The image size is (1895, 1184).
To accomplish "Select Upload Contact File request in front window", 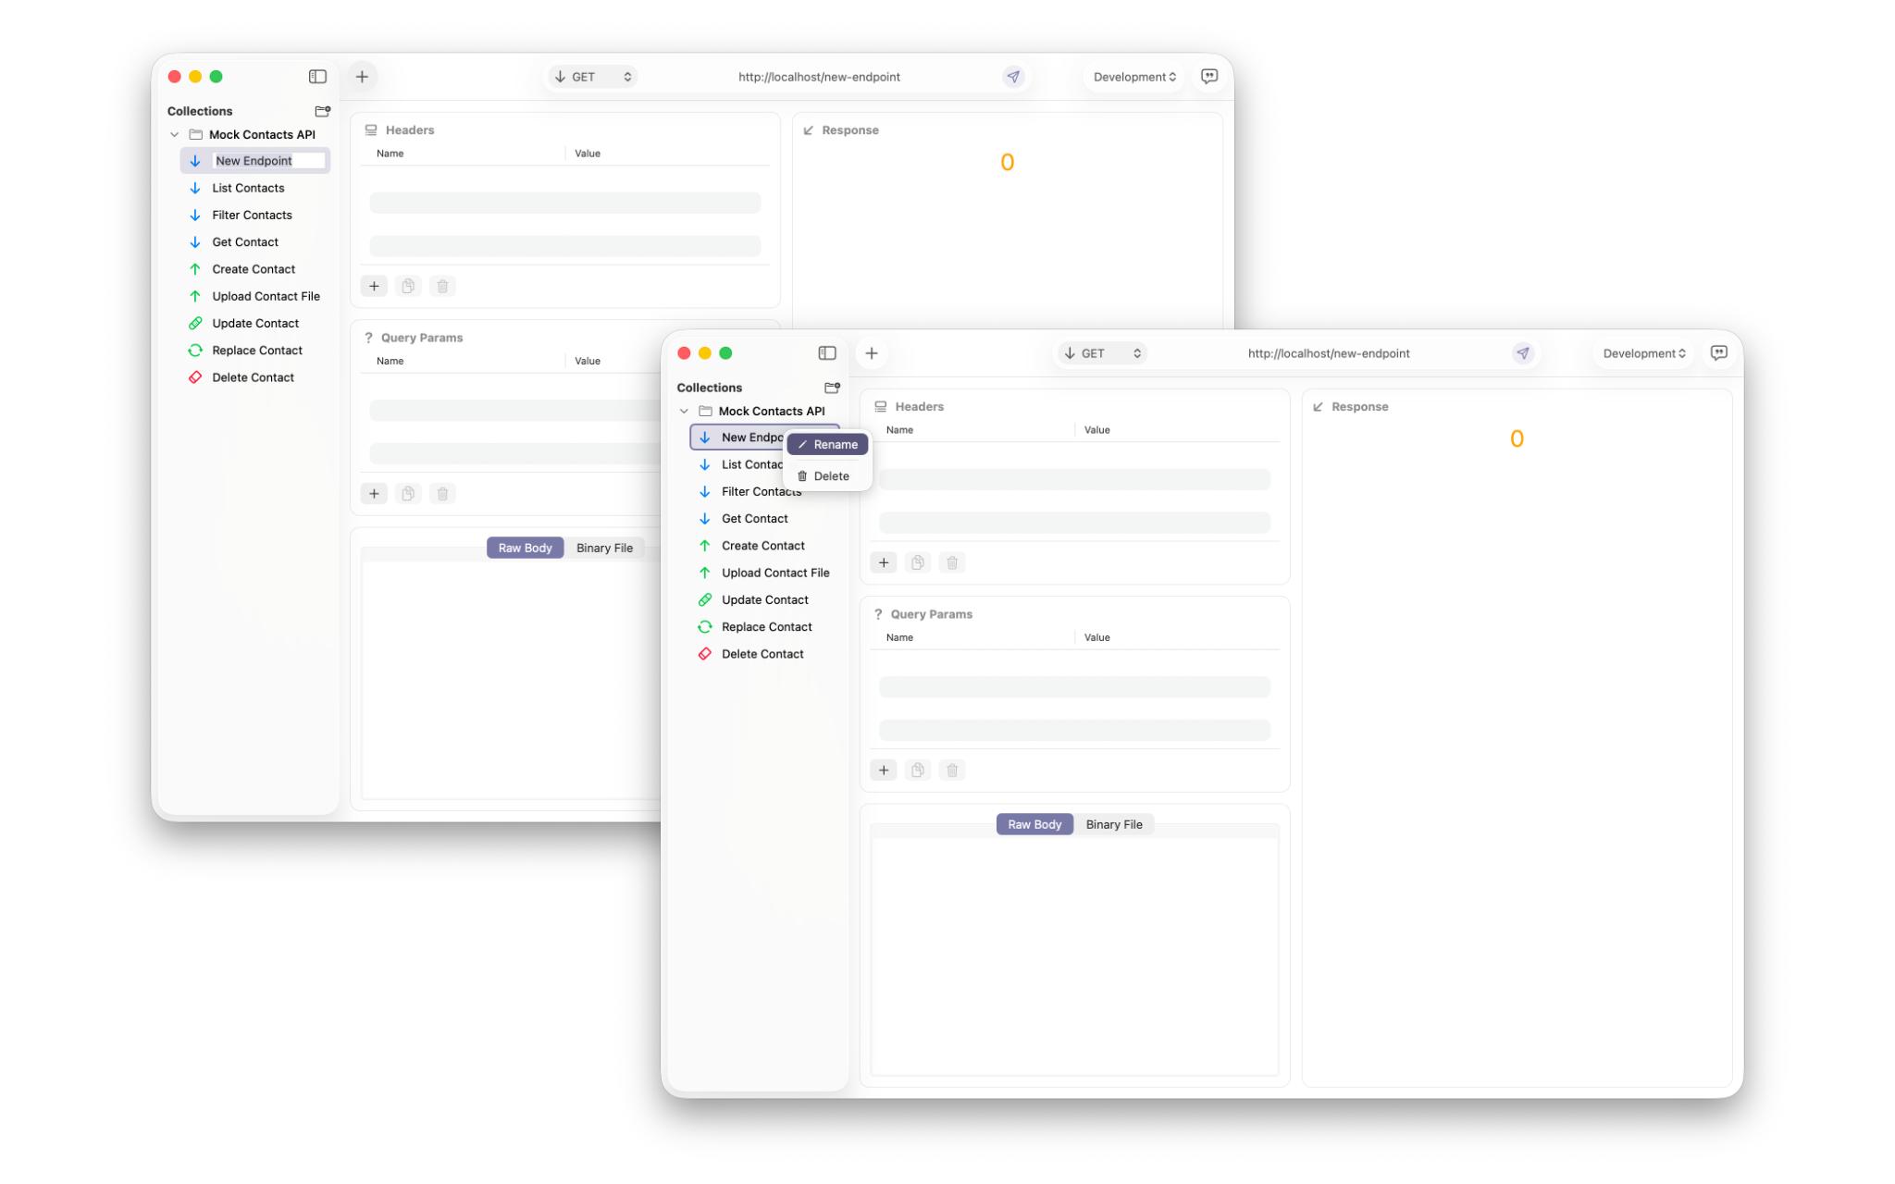I will coord(765,573).
